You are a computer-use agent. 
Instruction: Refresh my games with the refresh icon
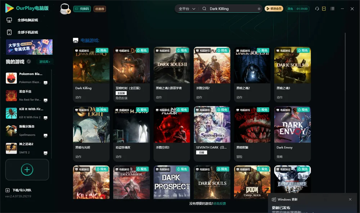[x=29, y=62]
